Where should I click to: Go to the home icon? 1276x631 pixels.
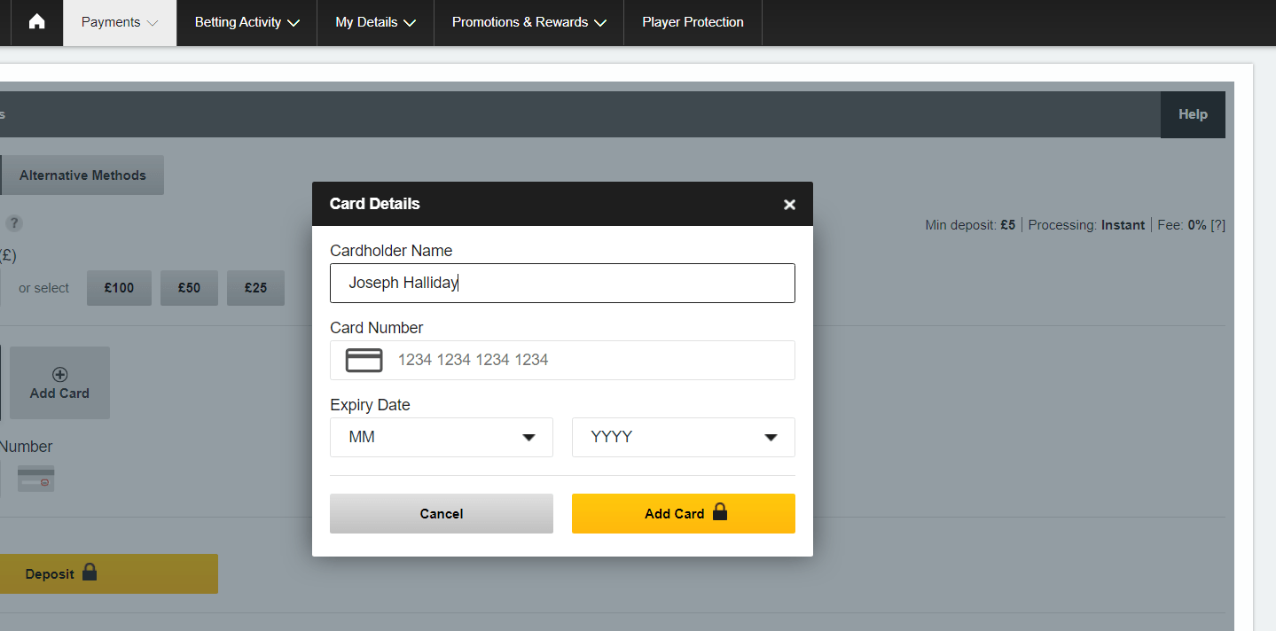pos(36,22)
